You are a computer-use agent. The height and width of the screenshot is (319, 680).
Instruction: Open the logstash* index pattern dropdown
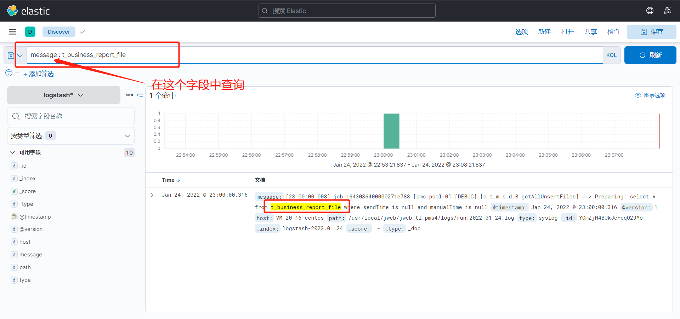63,95
